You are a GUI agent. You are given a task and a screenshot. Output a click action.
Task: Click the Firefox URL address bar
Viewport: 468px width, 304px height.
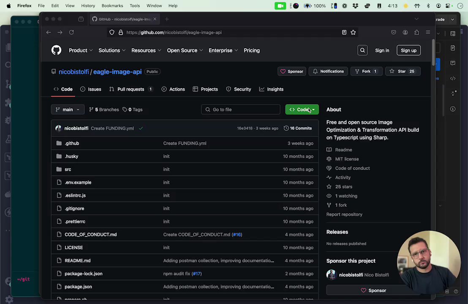coord(233,32)
